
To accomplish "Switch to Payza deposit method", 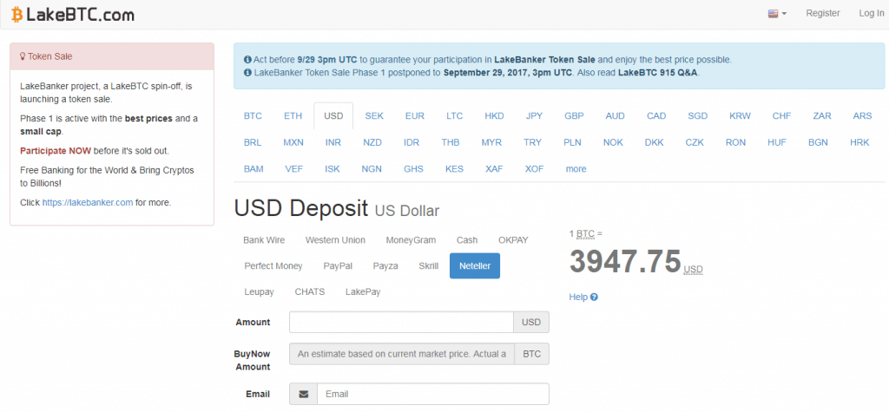I will (385, 265).
